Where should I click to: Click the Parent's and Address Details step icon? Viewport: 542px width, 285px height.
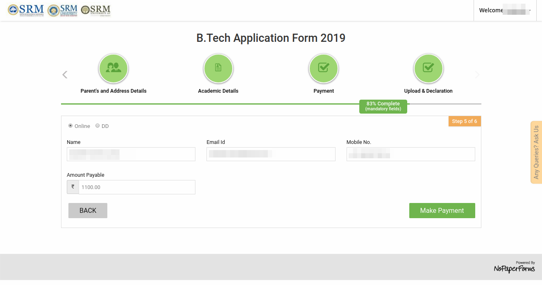(113, 68)
